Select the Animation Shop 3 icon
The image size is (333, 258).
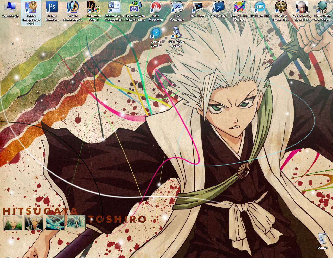[94, 11]
